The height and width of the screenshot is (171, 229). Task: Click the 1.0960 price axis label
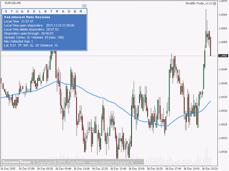223,28
